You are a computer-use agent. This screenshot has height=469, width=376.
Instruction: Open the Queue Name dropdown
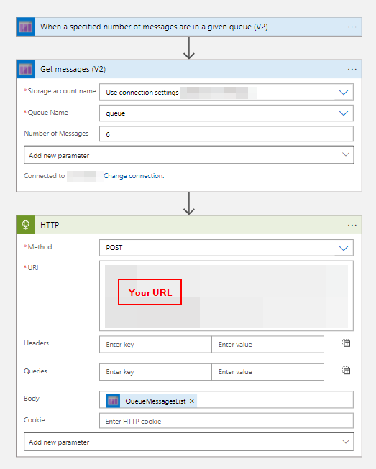tap(344, 113)
